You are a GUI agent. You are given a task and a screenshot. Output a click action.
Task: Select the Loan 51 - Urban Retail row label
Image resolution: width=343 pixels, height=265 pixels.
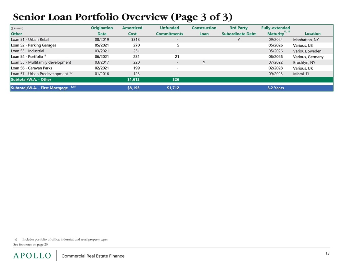click(30, 40)
